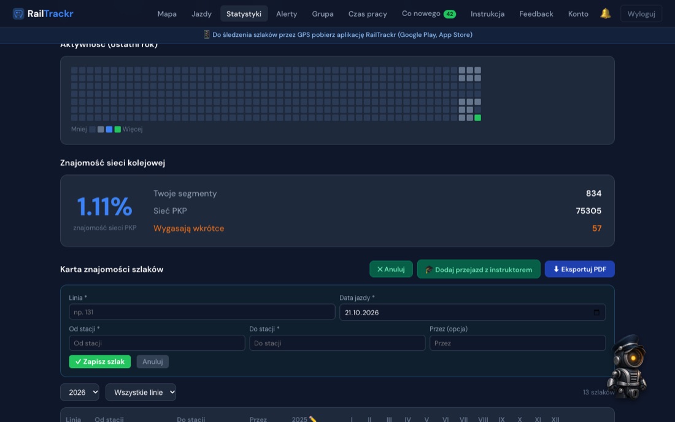Screen dimensions: 675x422
Task: Open the Mapa tab
Action: point(167,14)
